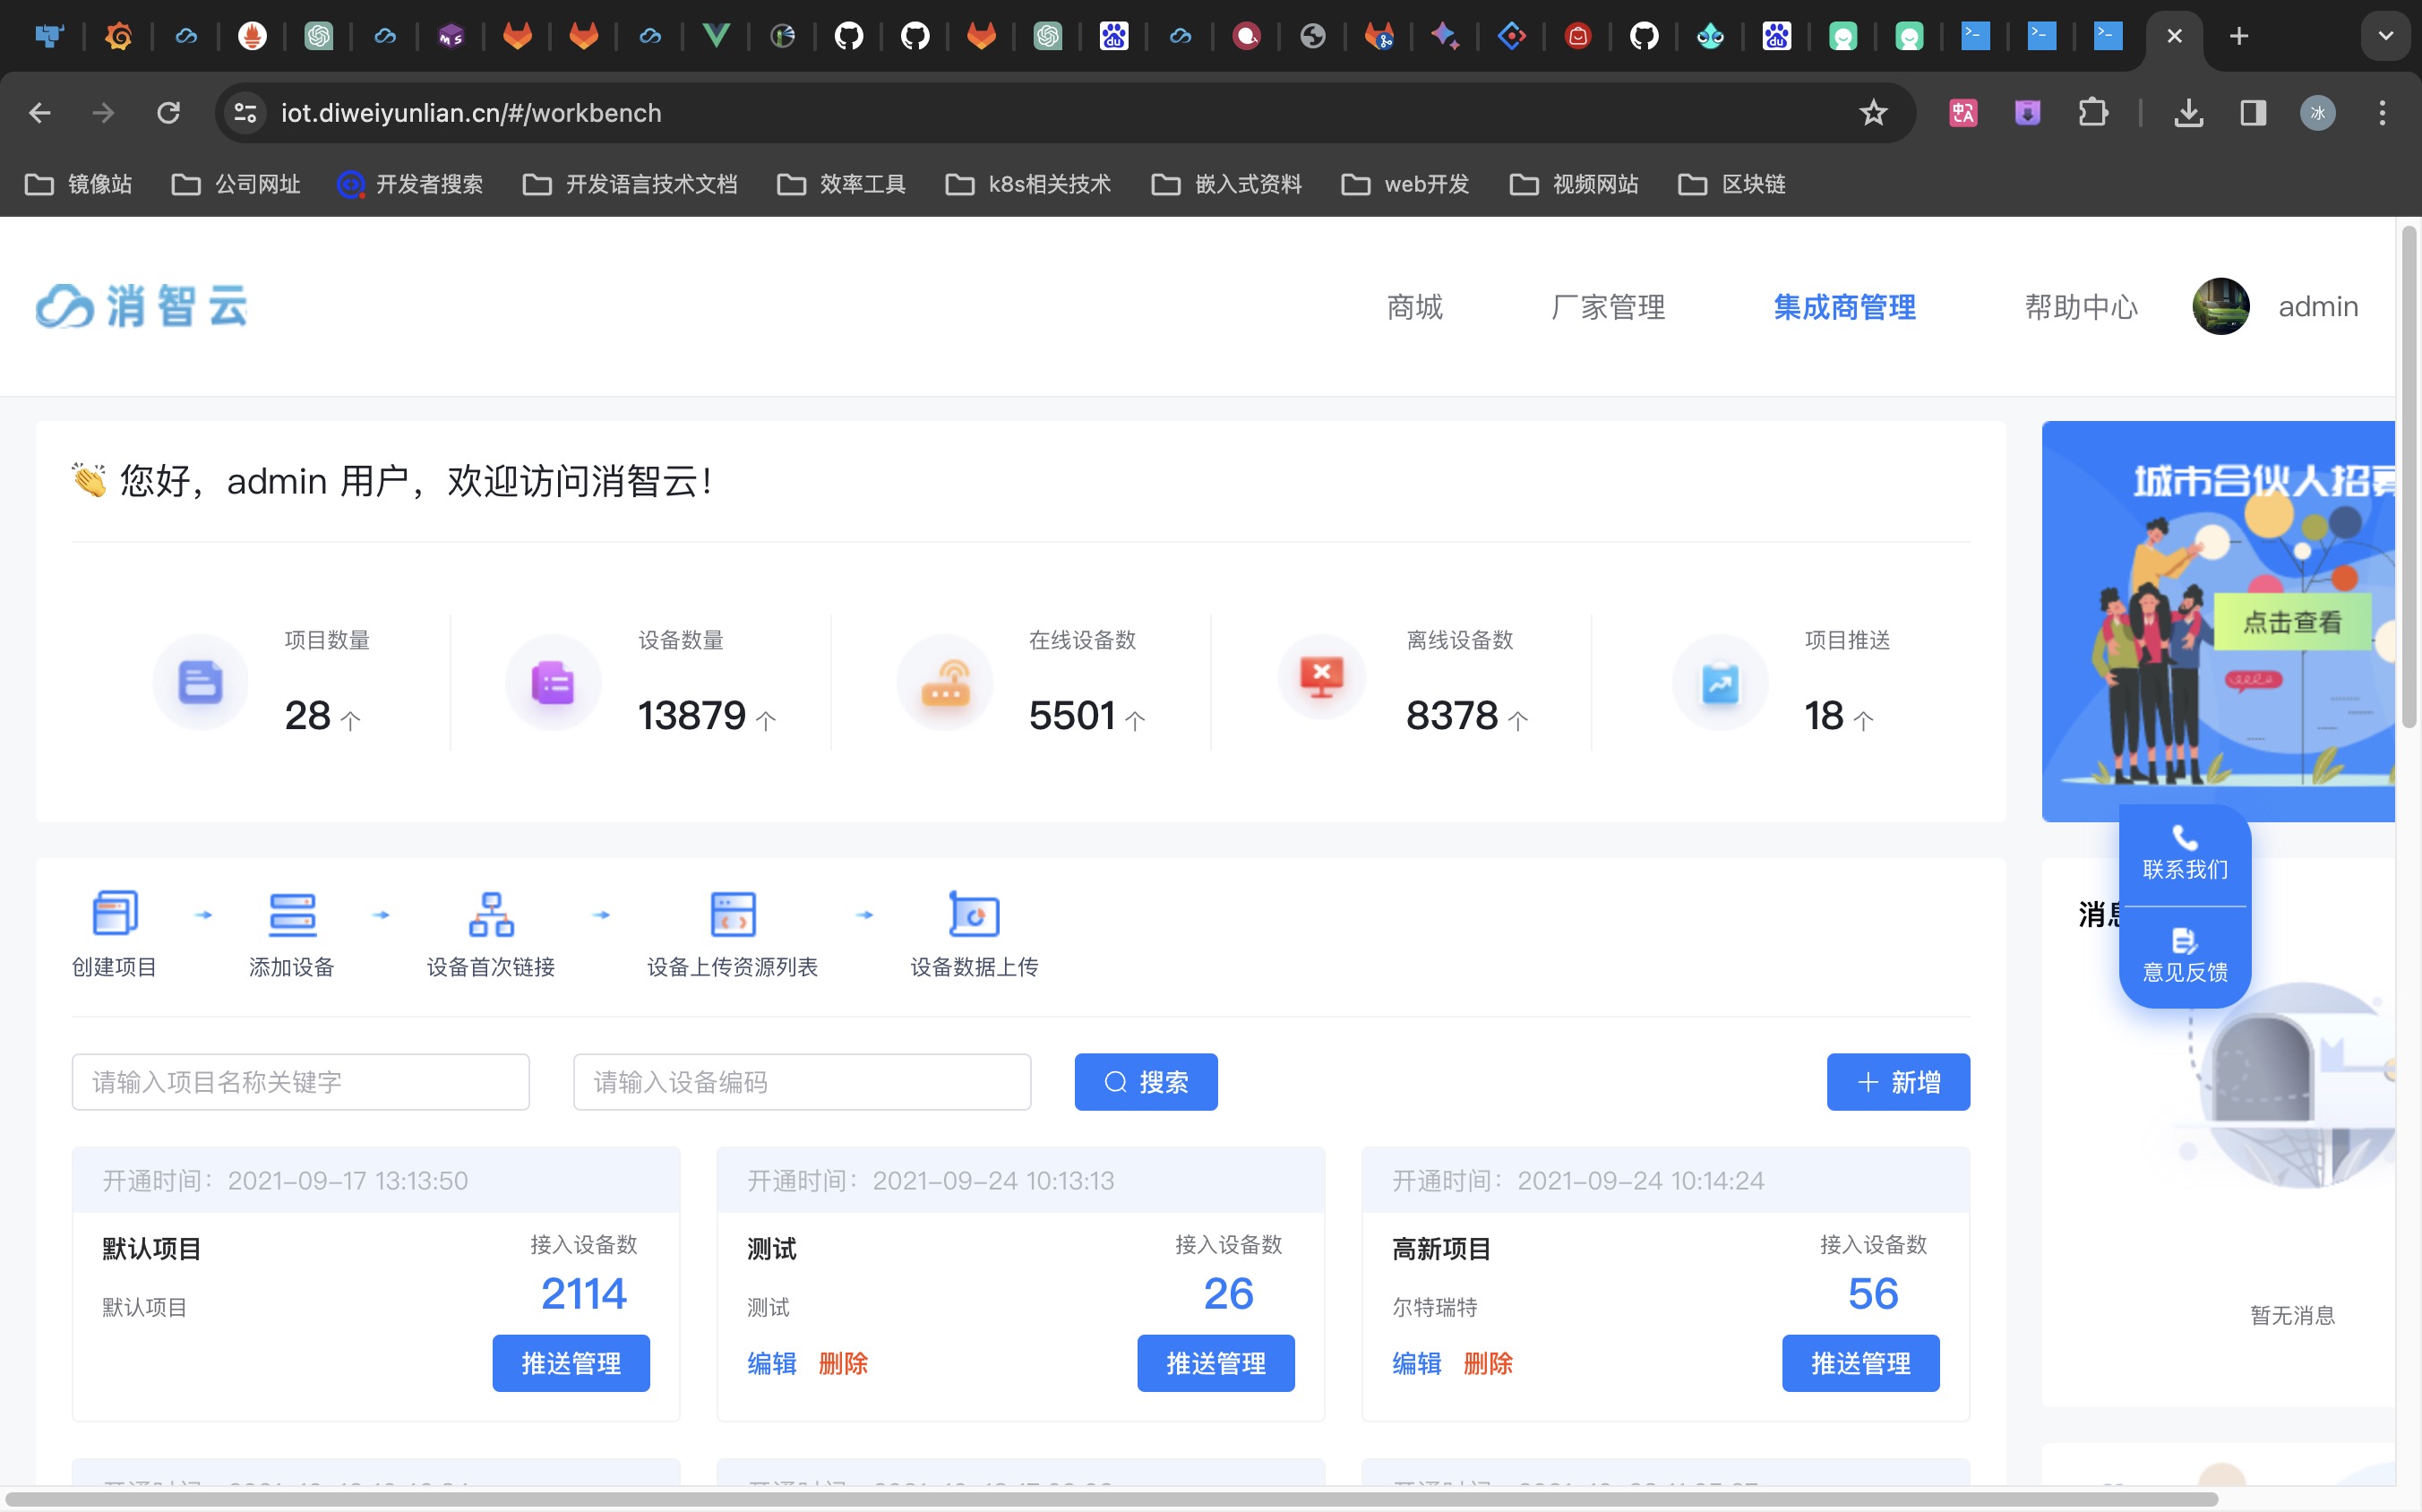Click the 项目推送 chart icon

(x=1720, y=682)
